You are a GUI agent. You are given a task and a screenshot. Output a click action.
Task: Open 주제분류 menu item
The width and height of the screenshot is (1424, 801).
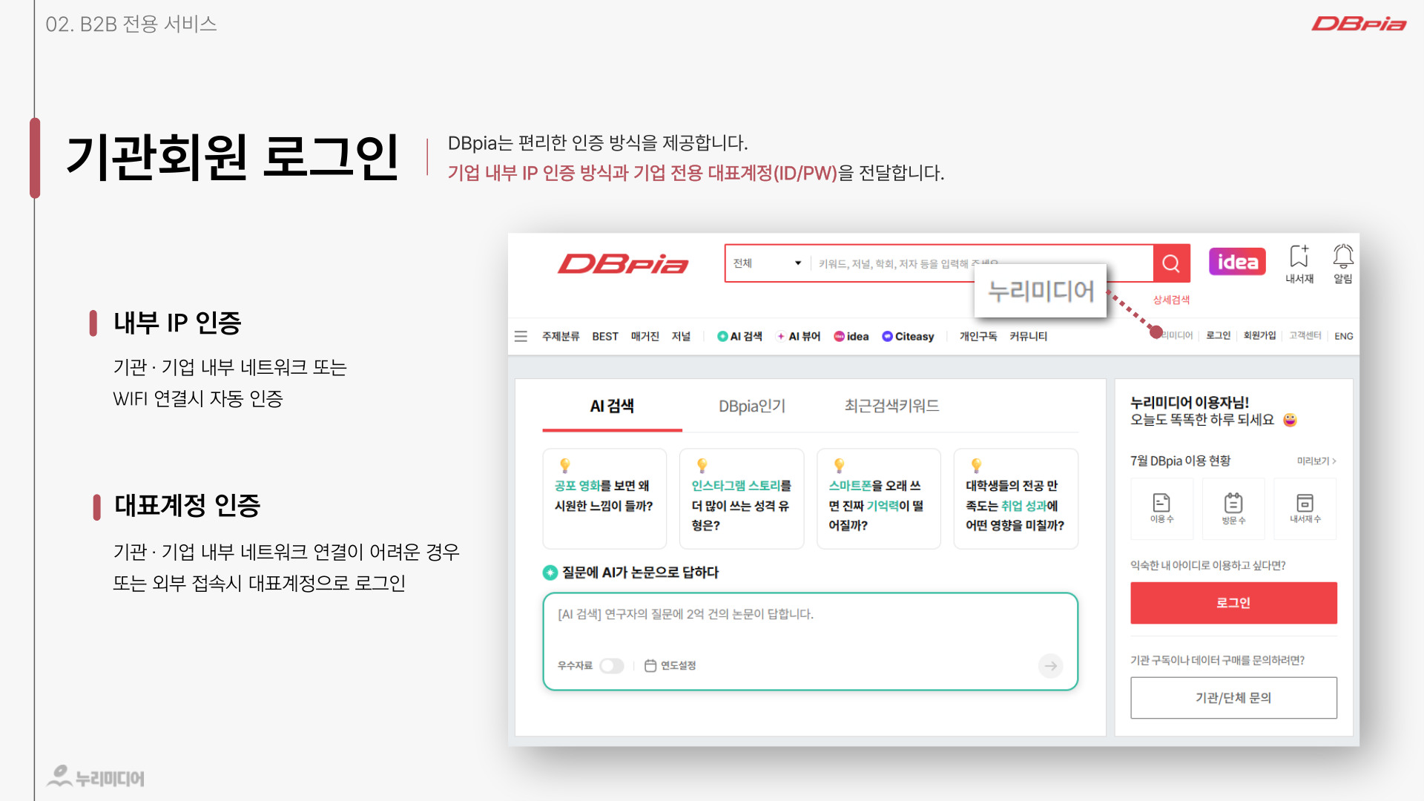(x=561, y=336)
